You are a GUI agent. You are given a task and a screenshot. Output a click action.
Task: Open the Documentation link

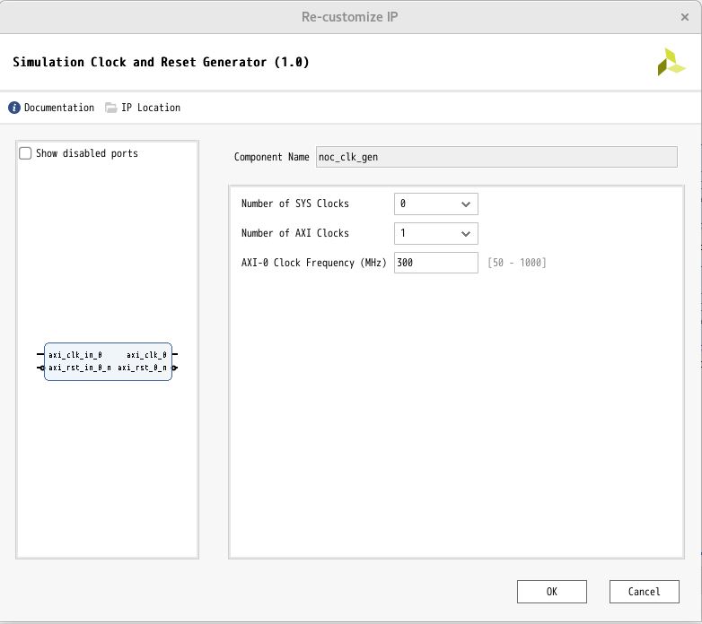coord(59,108)
